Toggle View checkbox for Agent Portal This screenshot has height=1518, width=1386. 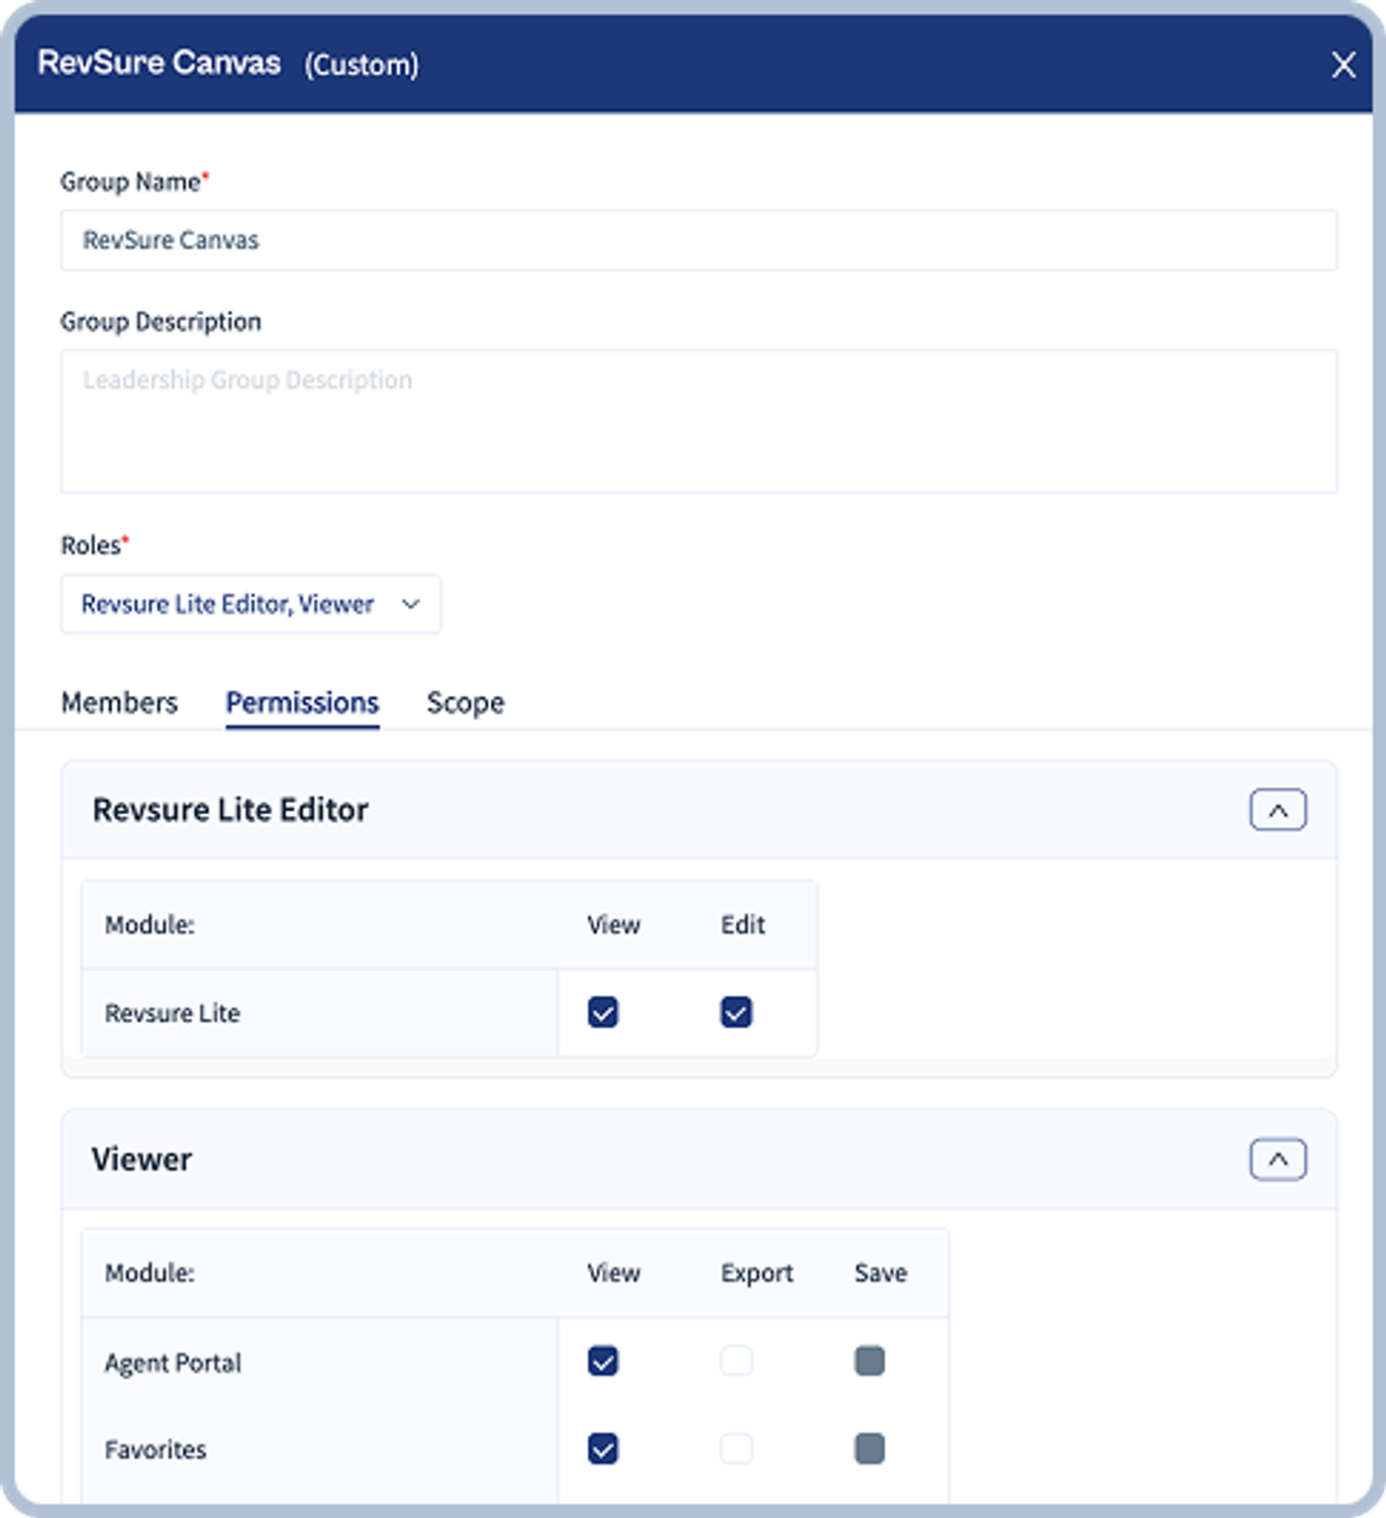pos(603,1362)
